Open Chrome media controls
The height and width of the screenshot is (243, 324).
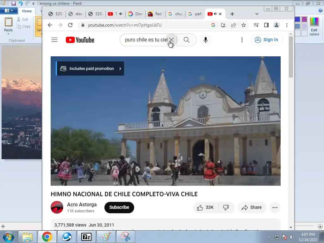click(x=256, y=25)
